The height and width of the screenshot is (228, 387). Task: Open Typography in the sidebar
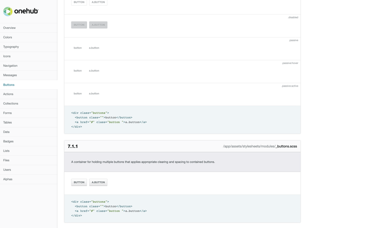coord(28,47)
